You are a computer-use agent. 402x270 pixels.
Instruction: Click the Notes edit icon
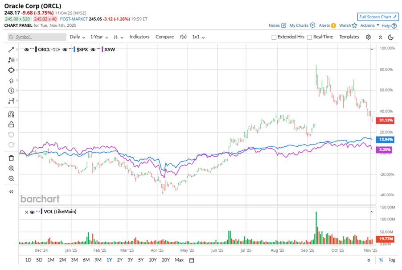pos(283,25)
